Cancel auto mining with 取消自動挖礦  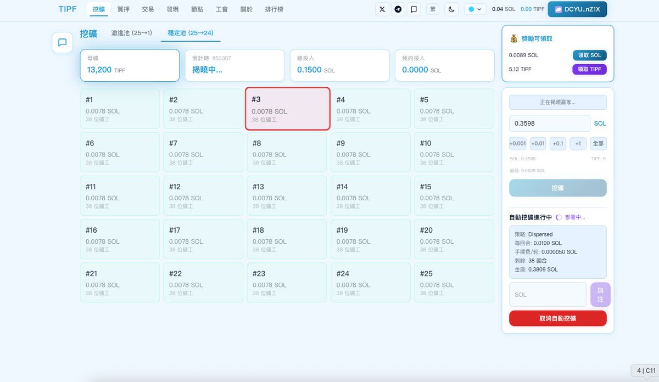pyautogui.click(x=557, y=318)
